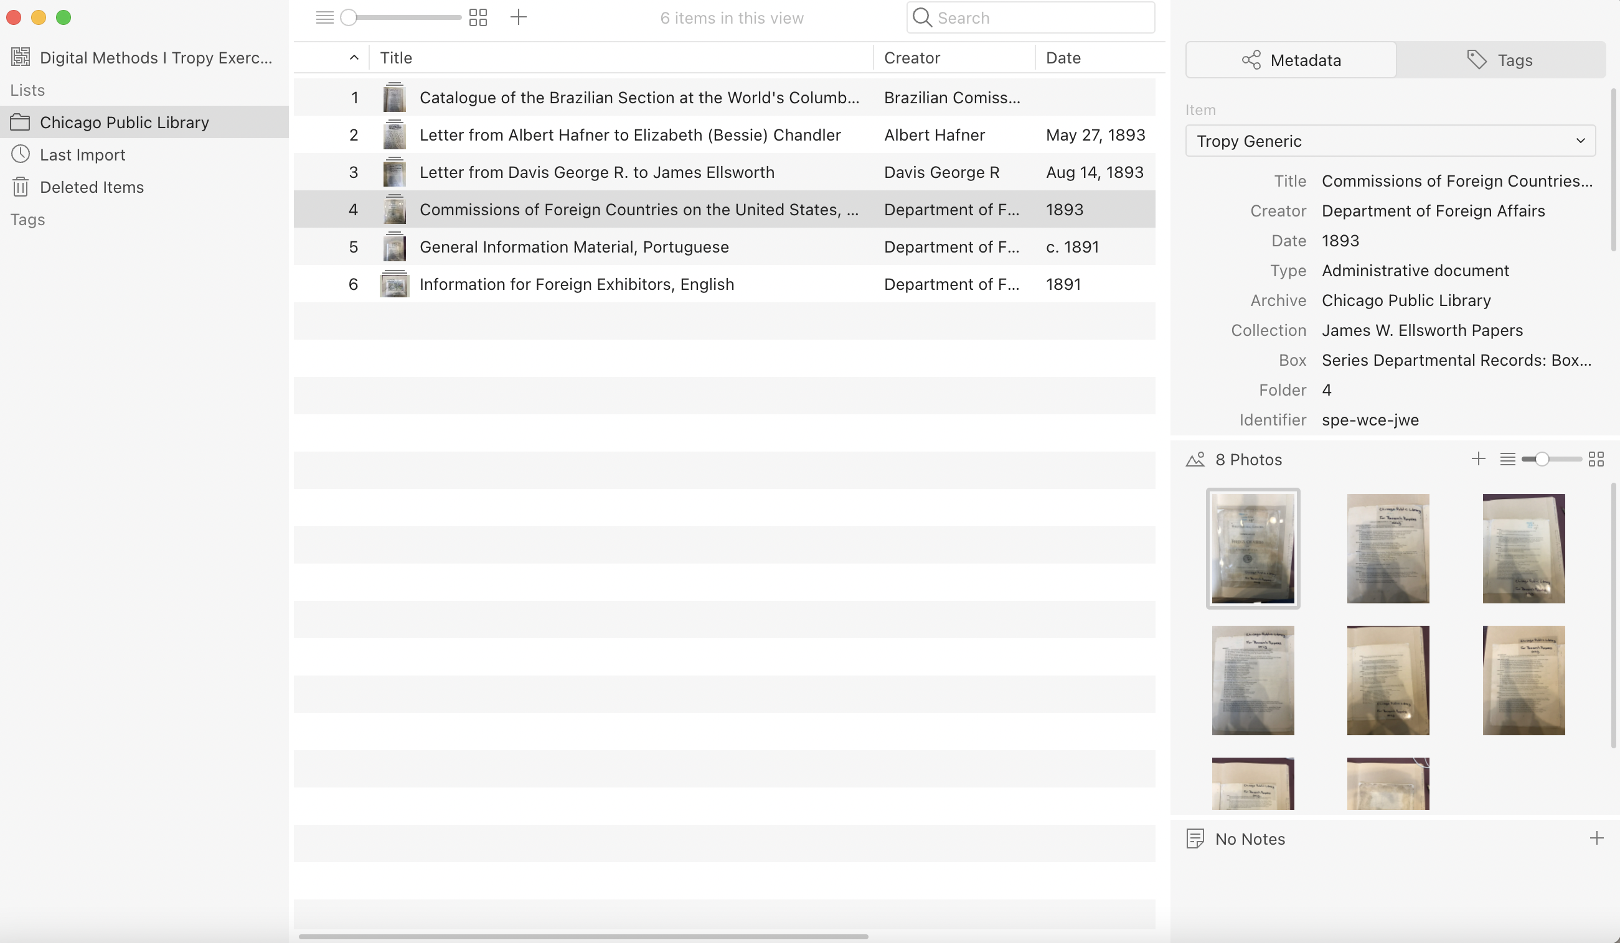
Task: Sort items by Date column
Action: pyautogui.click(x=1063, y=58)
